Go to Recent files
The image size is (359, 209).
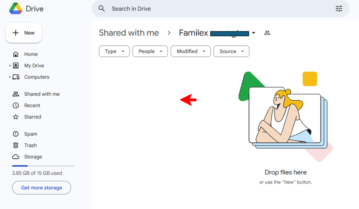click(32, 106)
